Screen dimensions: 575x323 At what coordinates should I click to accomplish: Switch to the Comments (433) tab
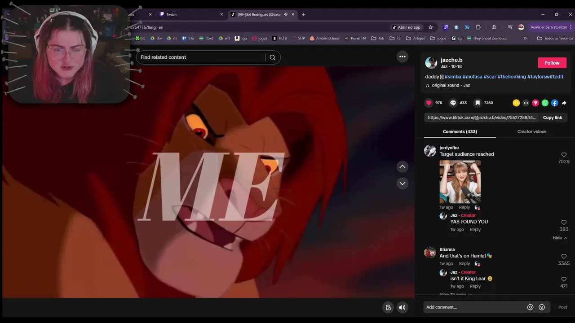point(460,131)
